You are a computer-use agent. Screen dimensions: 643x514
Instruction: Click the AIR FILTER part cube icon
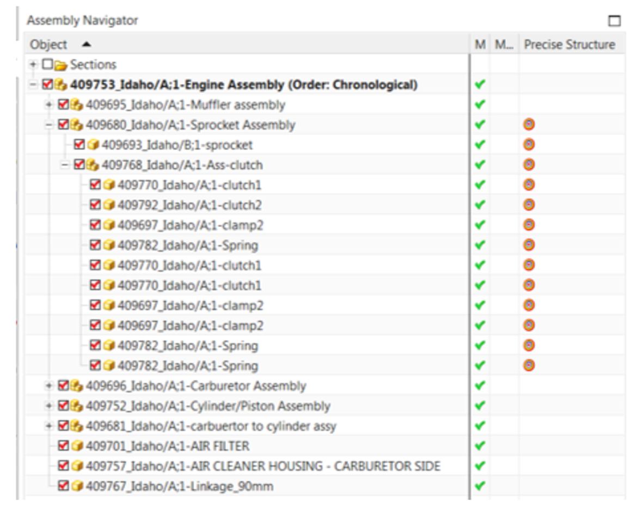(77, 446)
